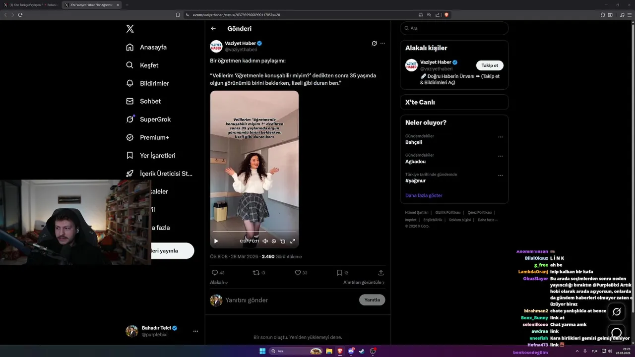Expand the Alakalı sort dropdown
Image resolution: width=635 pixels, height=357 pixels.
click(219, 282)
